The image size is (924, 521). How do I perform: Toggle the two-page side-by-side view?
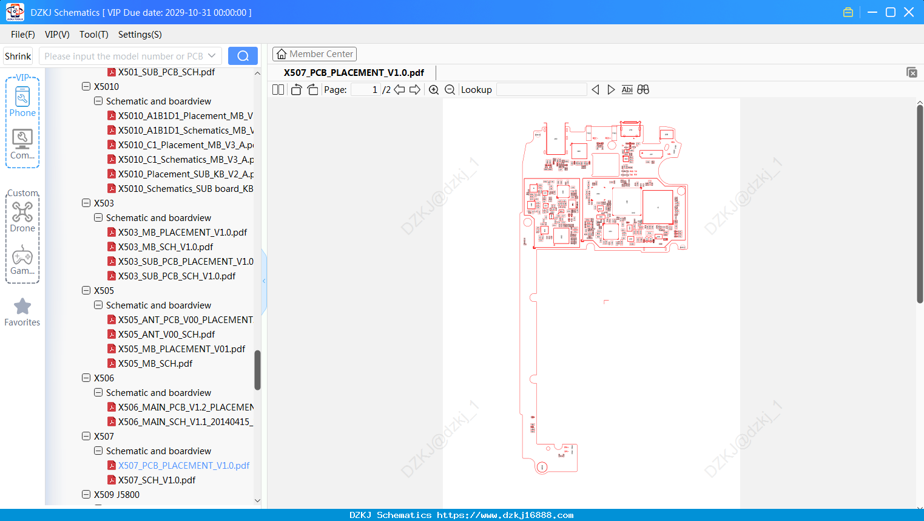(x=278, y=89)
